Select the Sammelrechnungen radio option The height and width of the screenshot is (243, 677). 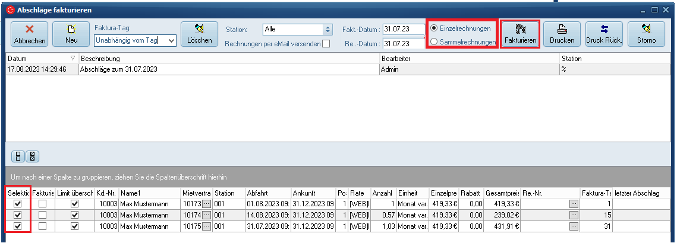click(x=435, y=42)
